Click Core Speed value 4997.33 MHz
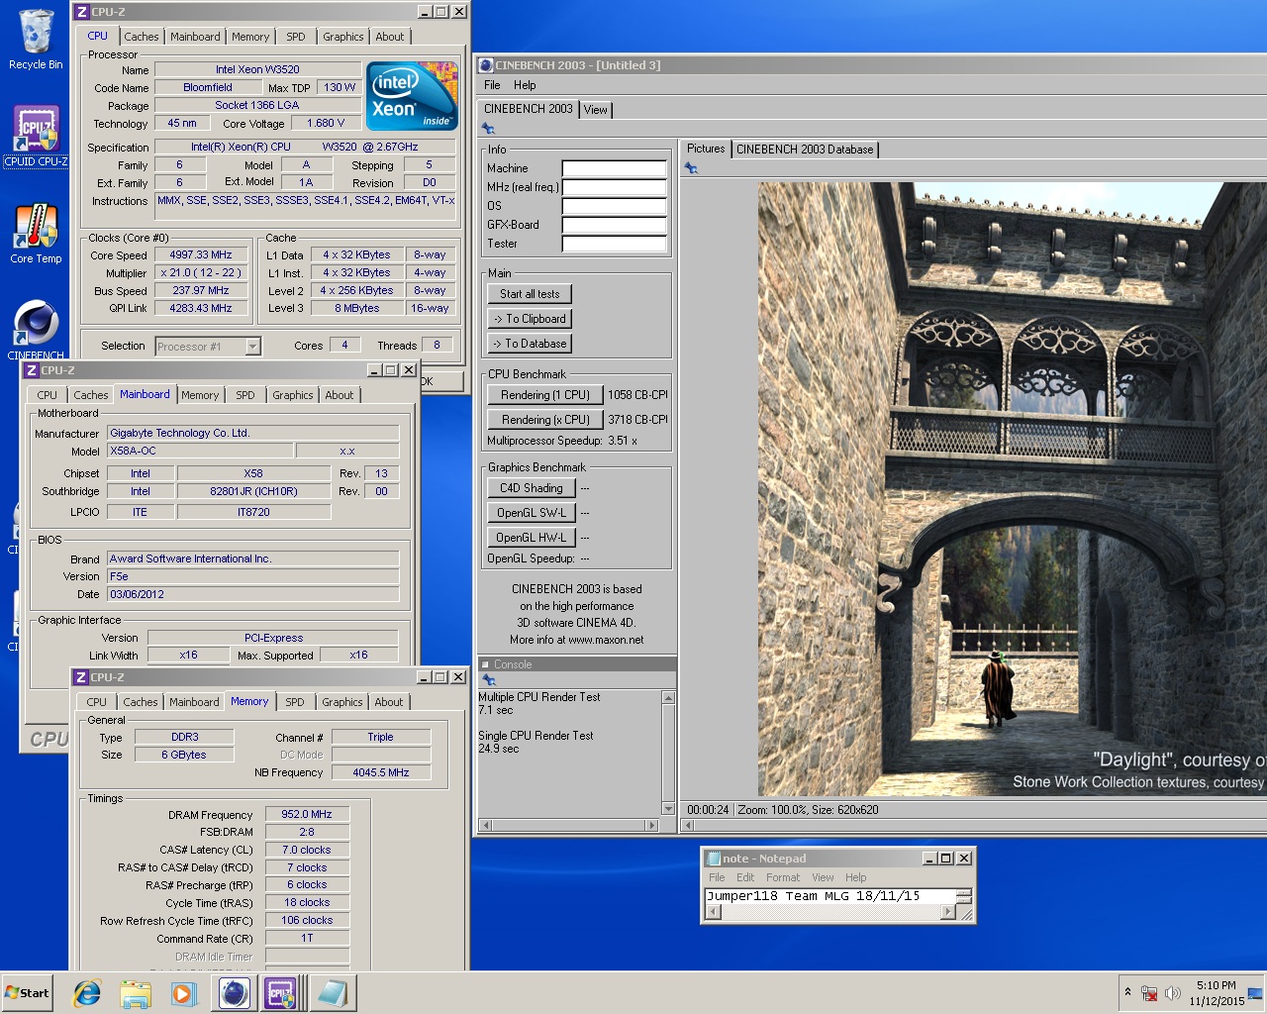Image resolution: width=1267 pixels, height=1014 pixels. coord(201,255)
